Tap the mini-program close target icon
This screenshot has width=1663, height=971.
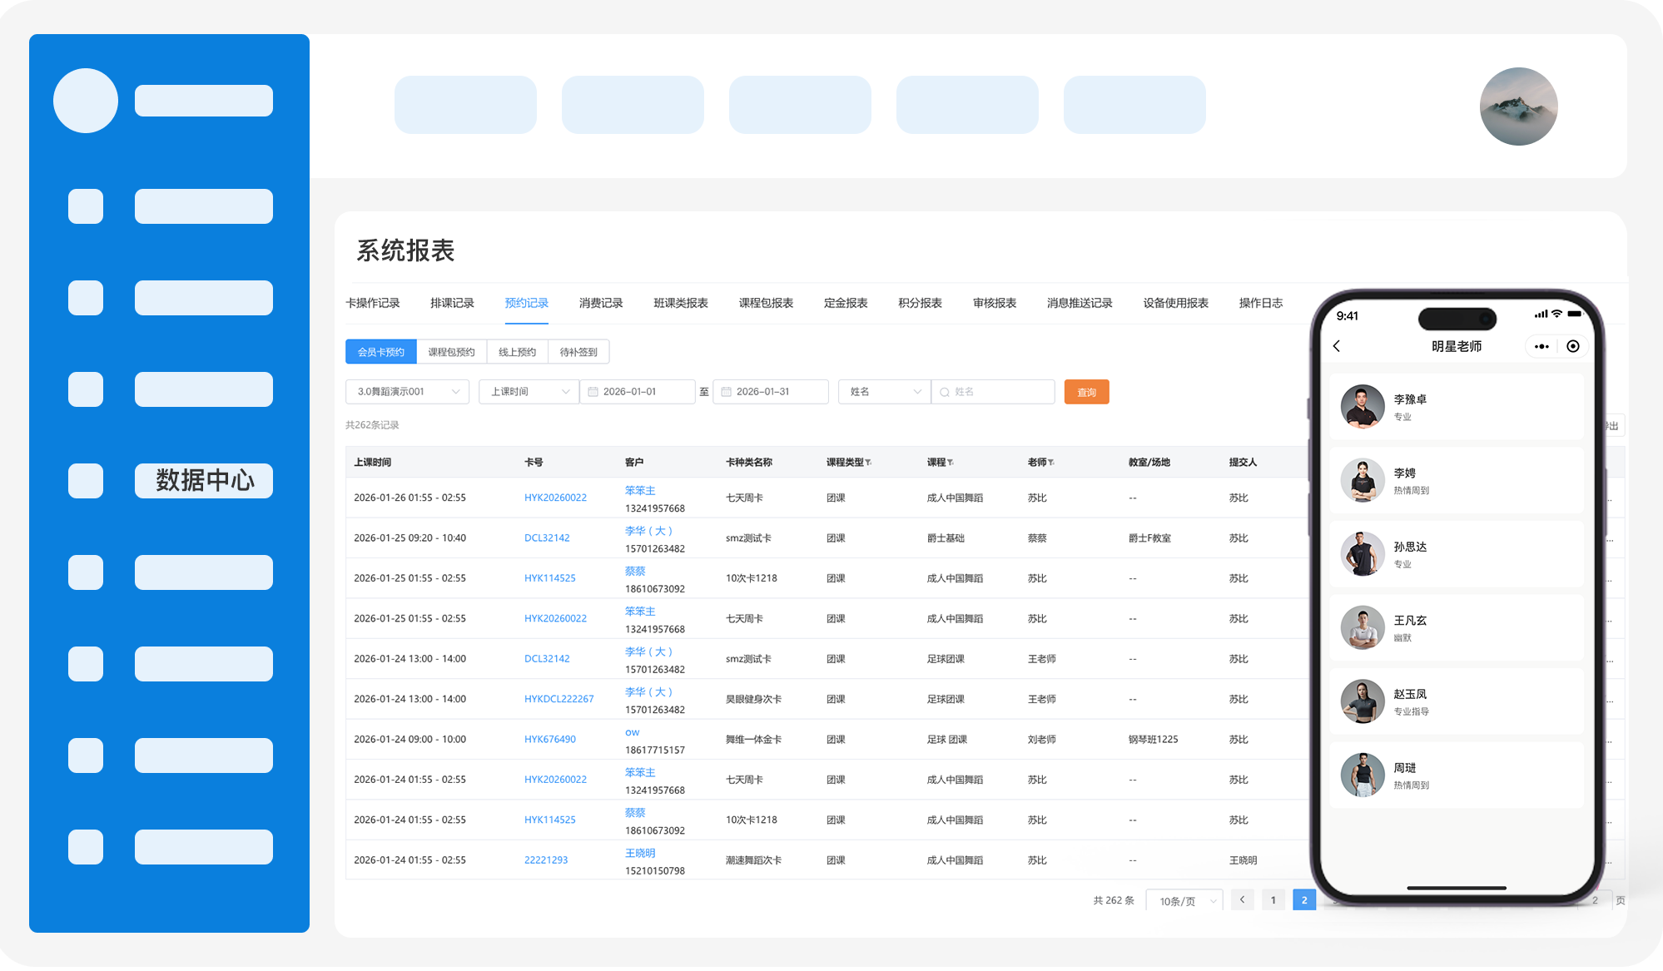click(1573, 346)
